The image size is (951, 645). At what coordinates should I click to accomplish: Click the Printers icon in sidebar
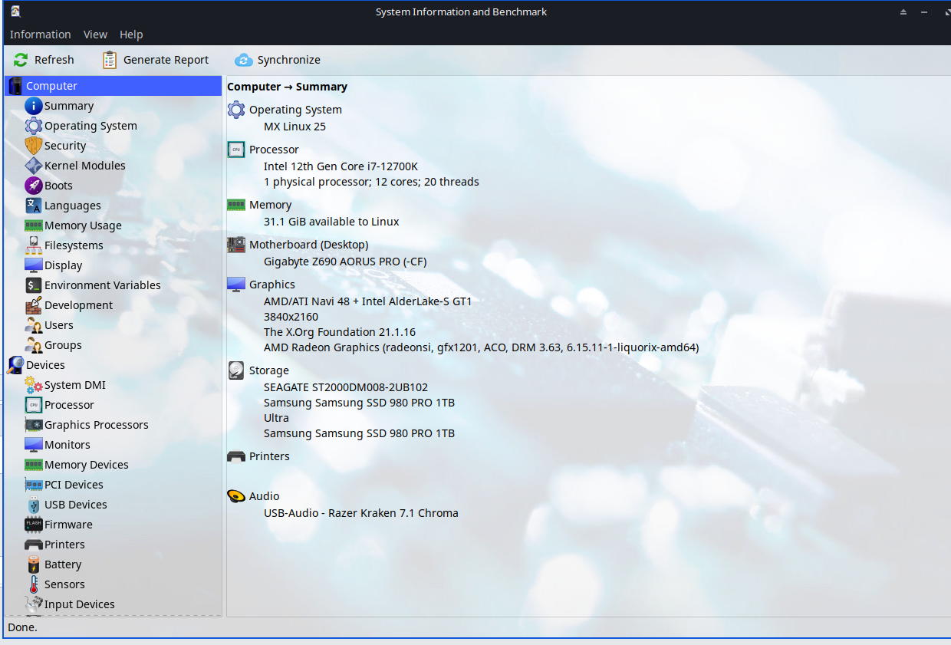(33, 545)
